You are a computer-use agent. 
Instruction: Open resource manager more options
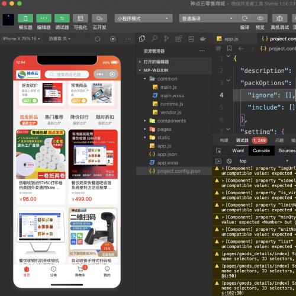pyautogui.click(x=202, y=51)
